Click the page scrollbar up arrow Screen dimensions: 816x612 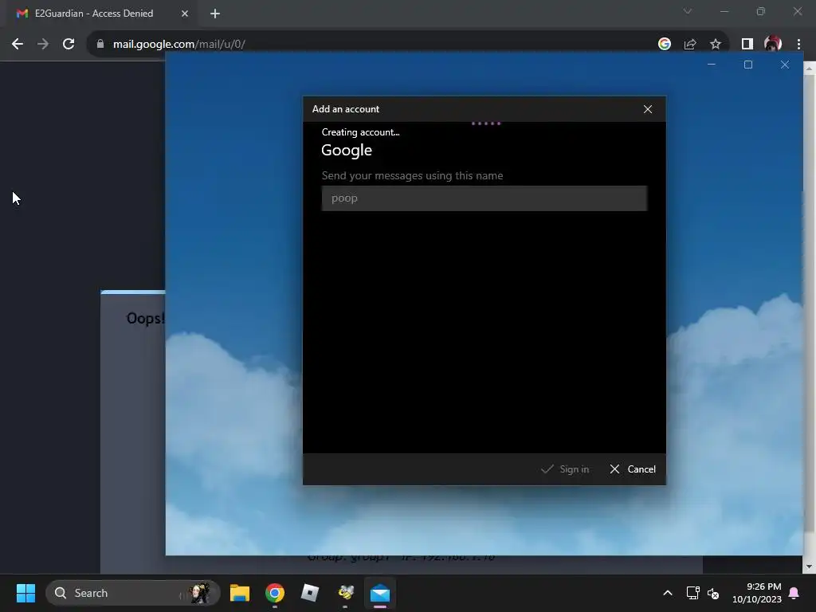click(x=810, y=69)
